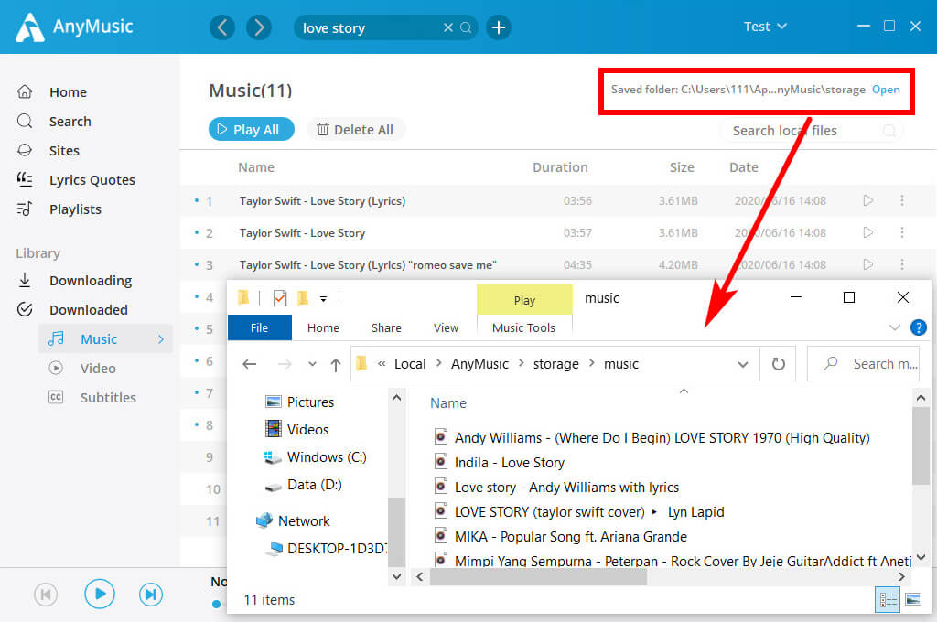The height and width of the screenshot is (622, 937).
Task: Open more options for track 3
Action: 901,264
